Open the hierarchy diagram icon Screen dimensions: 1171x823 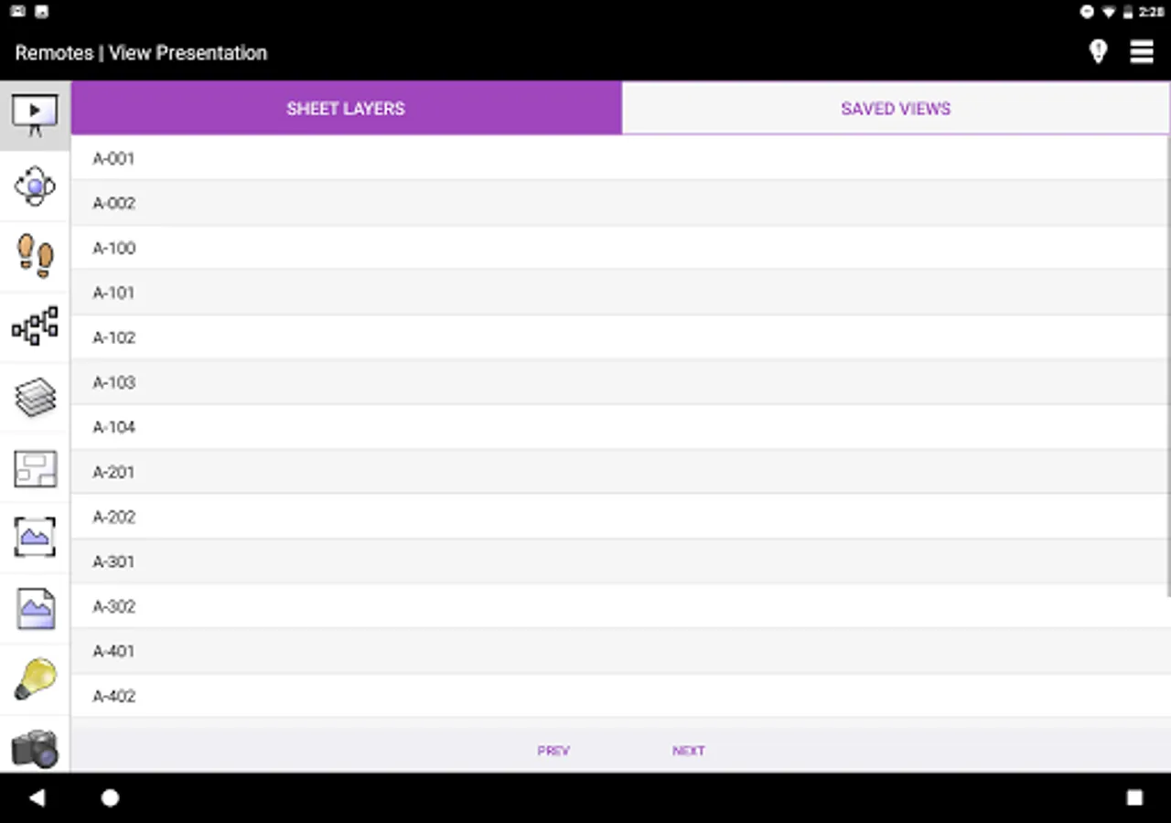(35, 326)
